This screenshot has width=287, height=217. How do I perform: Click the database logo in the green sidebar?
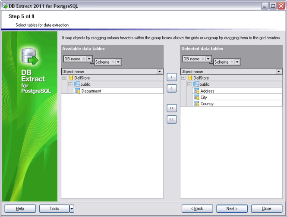point(30,56)
